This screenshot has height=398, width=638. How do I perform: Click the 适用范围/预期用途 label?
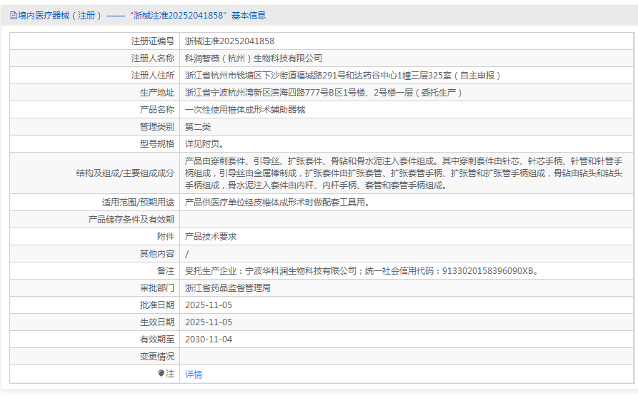click(138, 203)
